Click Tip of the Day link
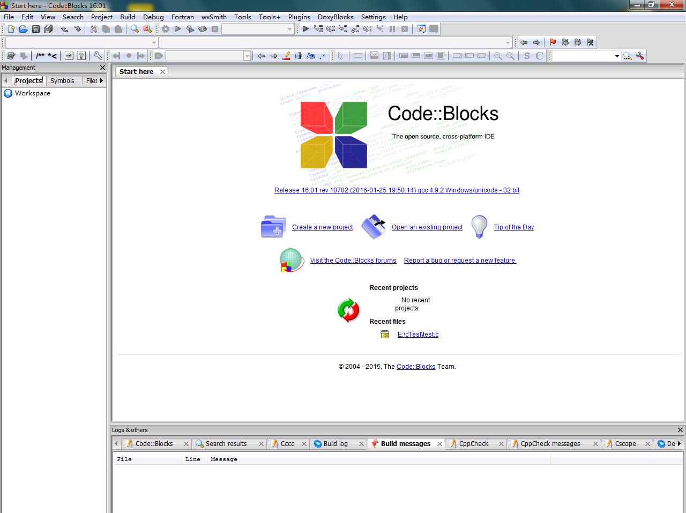The width and height of the screenshot is (686, 513). pyautogui.click(x=514, y=227)
